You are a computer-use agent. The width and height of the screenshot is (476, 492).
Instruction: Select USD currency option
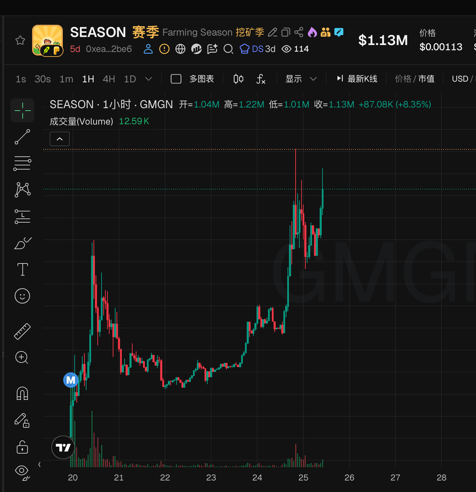click(460, 79)
